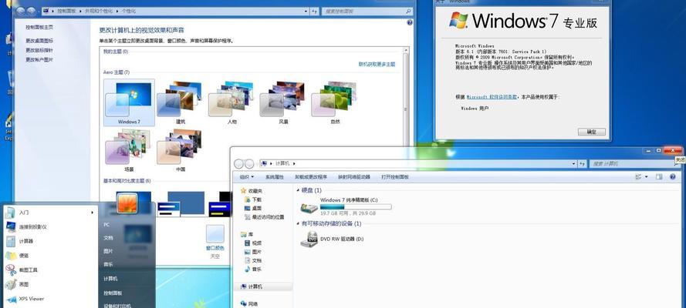Open the 组织 (Organize) dropdown in Computer window
The image size is (686, 308).
pos(246,176)
